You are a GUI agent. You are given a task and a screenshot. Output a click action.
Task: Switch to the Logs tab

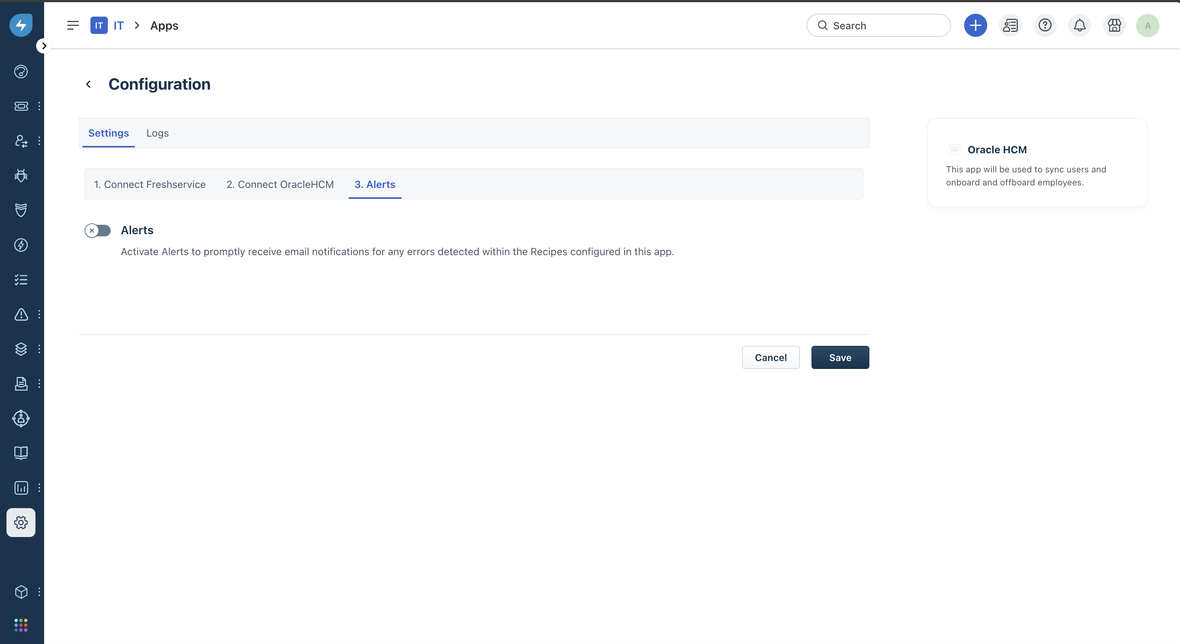pyautogui.click(x=157, y=133)
